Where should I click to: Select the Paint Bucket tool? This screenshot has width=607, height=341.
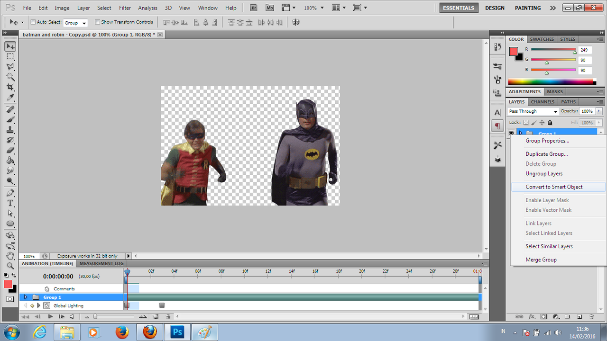click(x=10, y=161)
